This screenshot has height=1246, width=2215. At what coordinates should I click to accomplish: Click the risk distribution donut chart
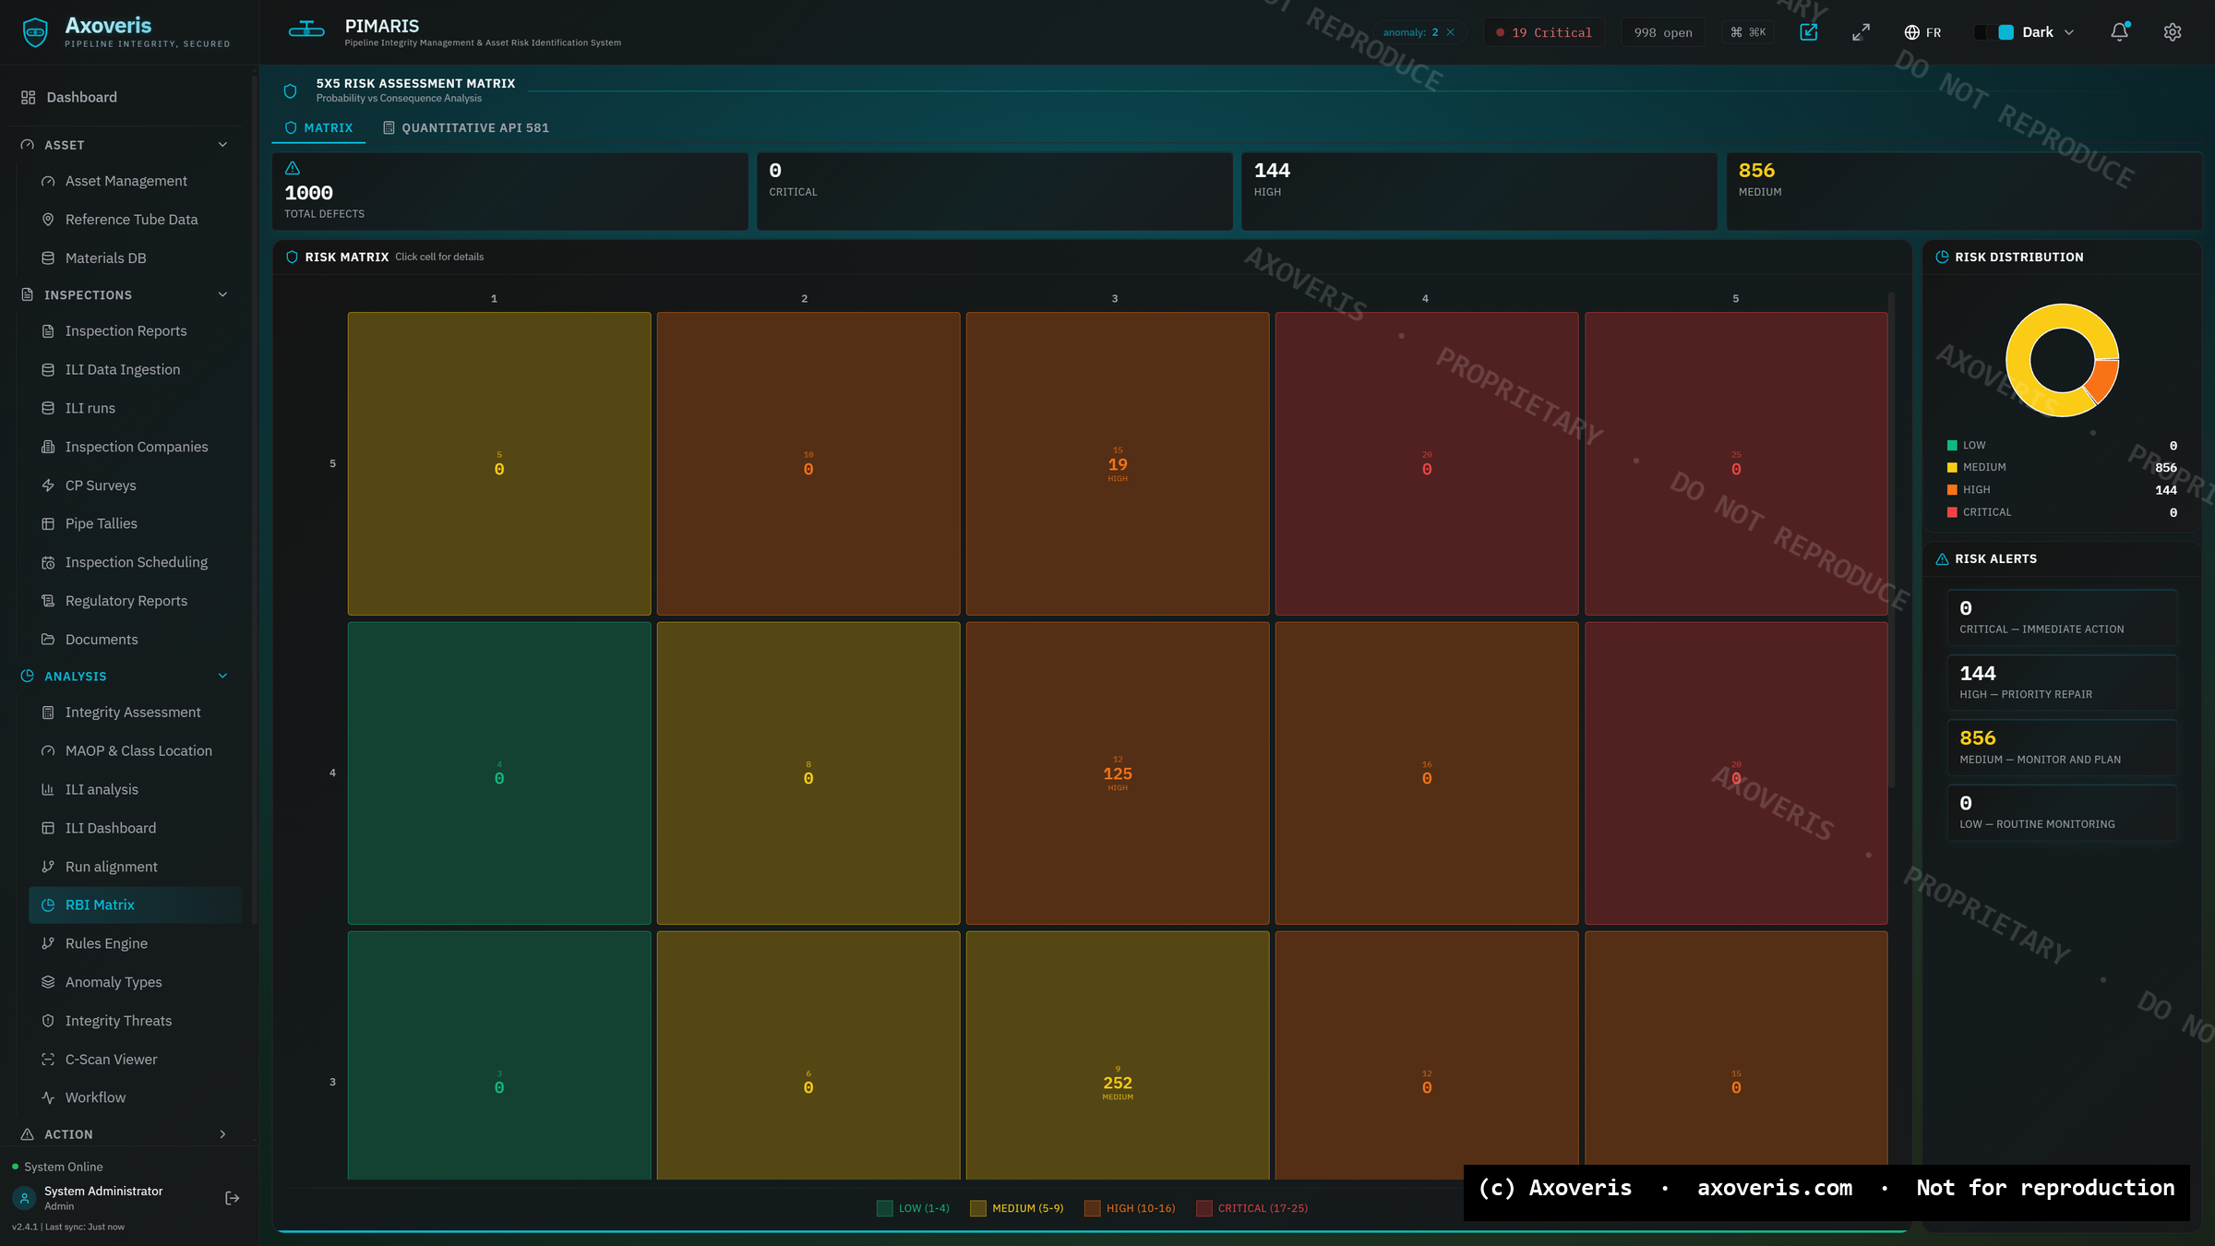tap(2062, 360)
